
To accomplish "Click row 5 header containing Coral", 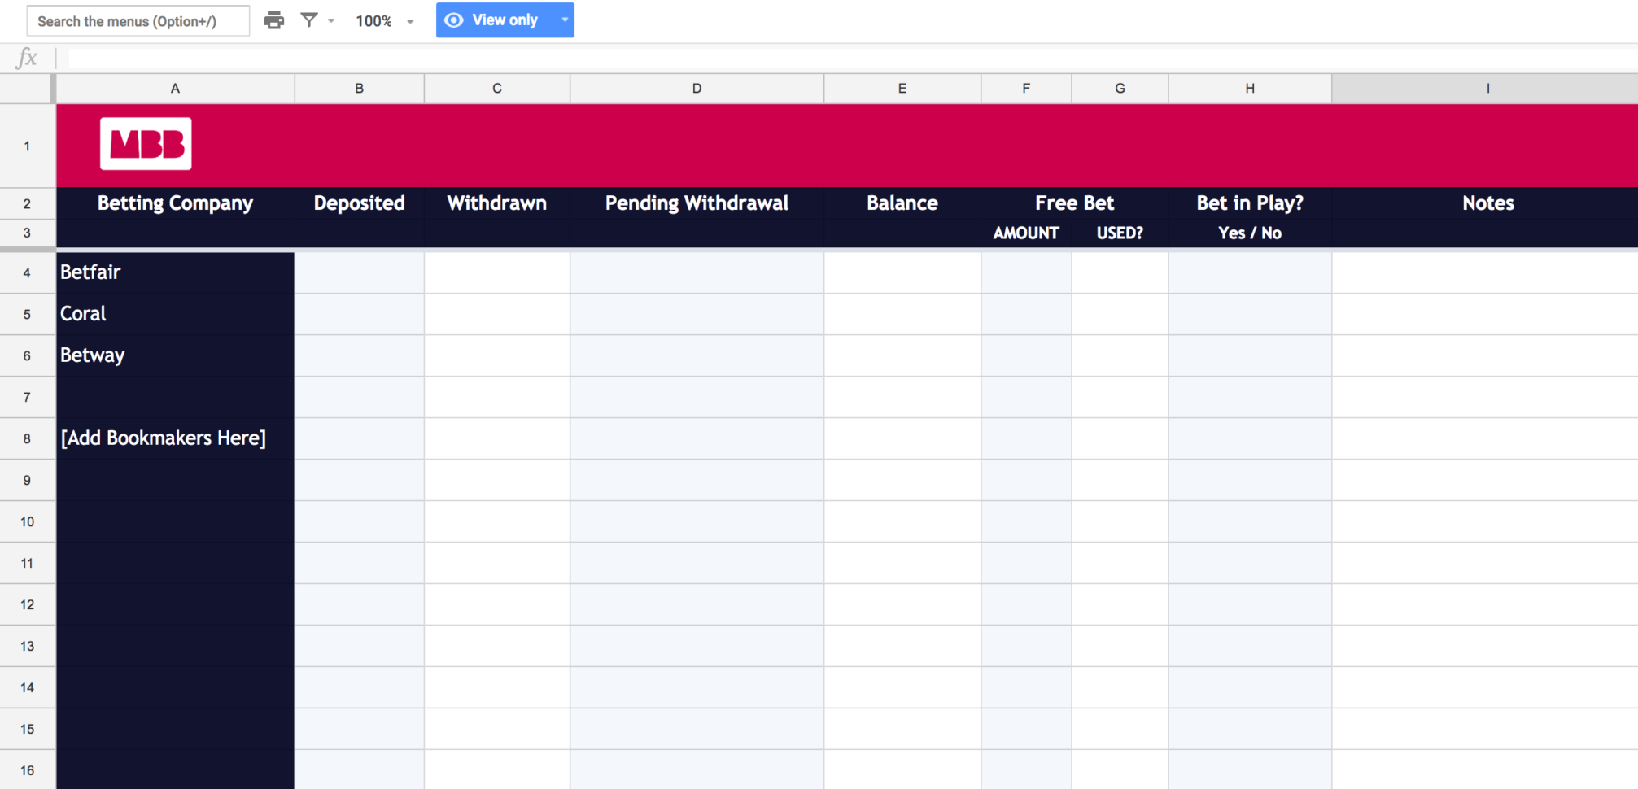I will coord(28,314).
